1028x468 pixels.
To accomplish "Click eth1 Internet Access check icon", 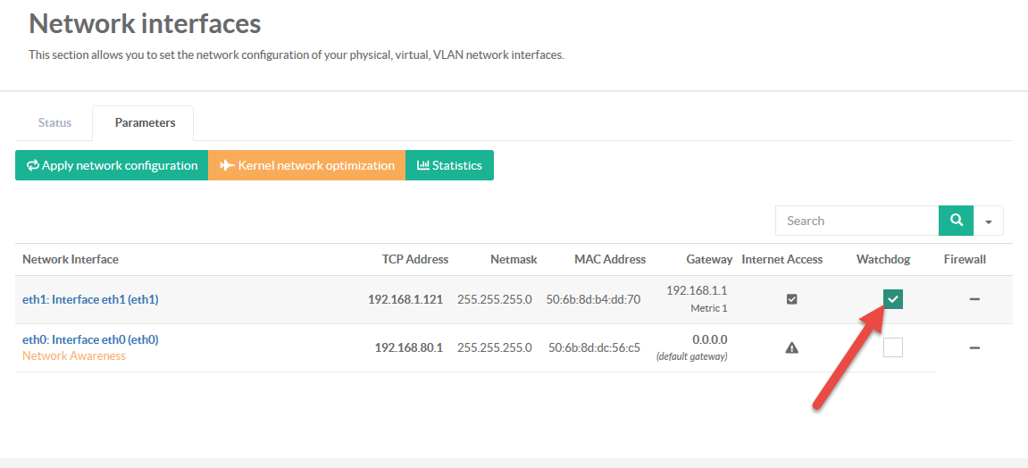I will click(791, 299).
